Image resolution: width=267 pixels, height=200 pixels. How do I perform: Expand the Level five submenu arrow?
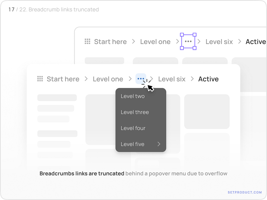pos(159,144)
